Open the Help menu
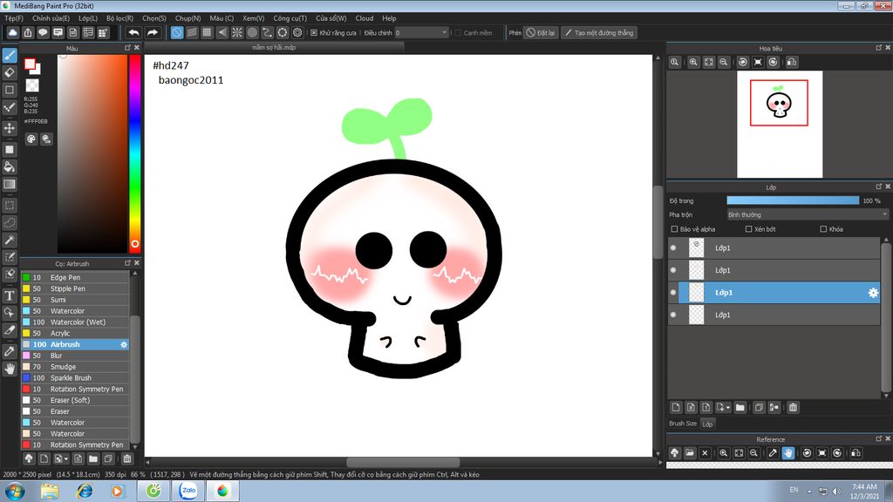The width and height of the screenshot is (893, 502). (389, 18)
